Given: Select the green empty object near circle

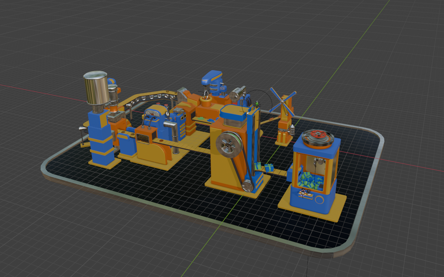Looking at the screenshot, I should 257,104.
